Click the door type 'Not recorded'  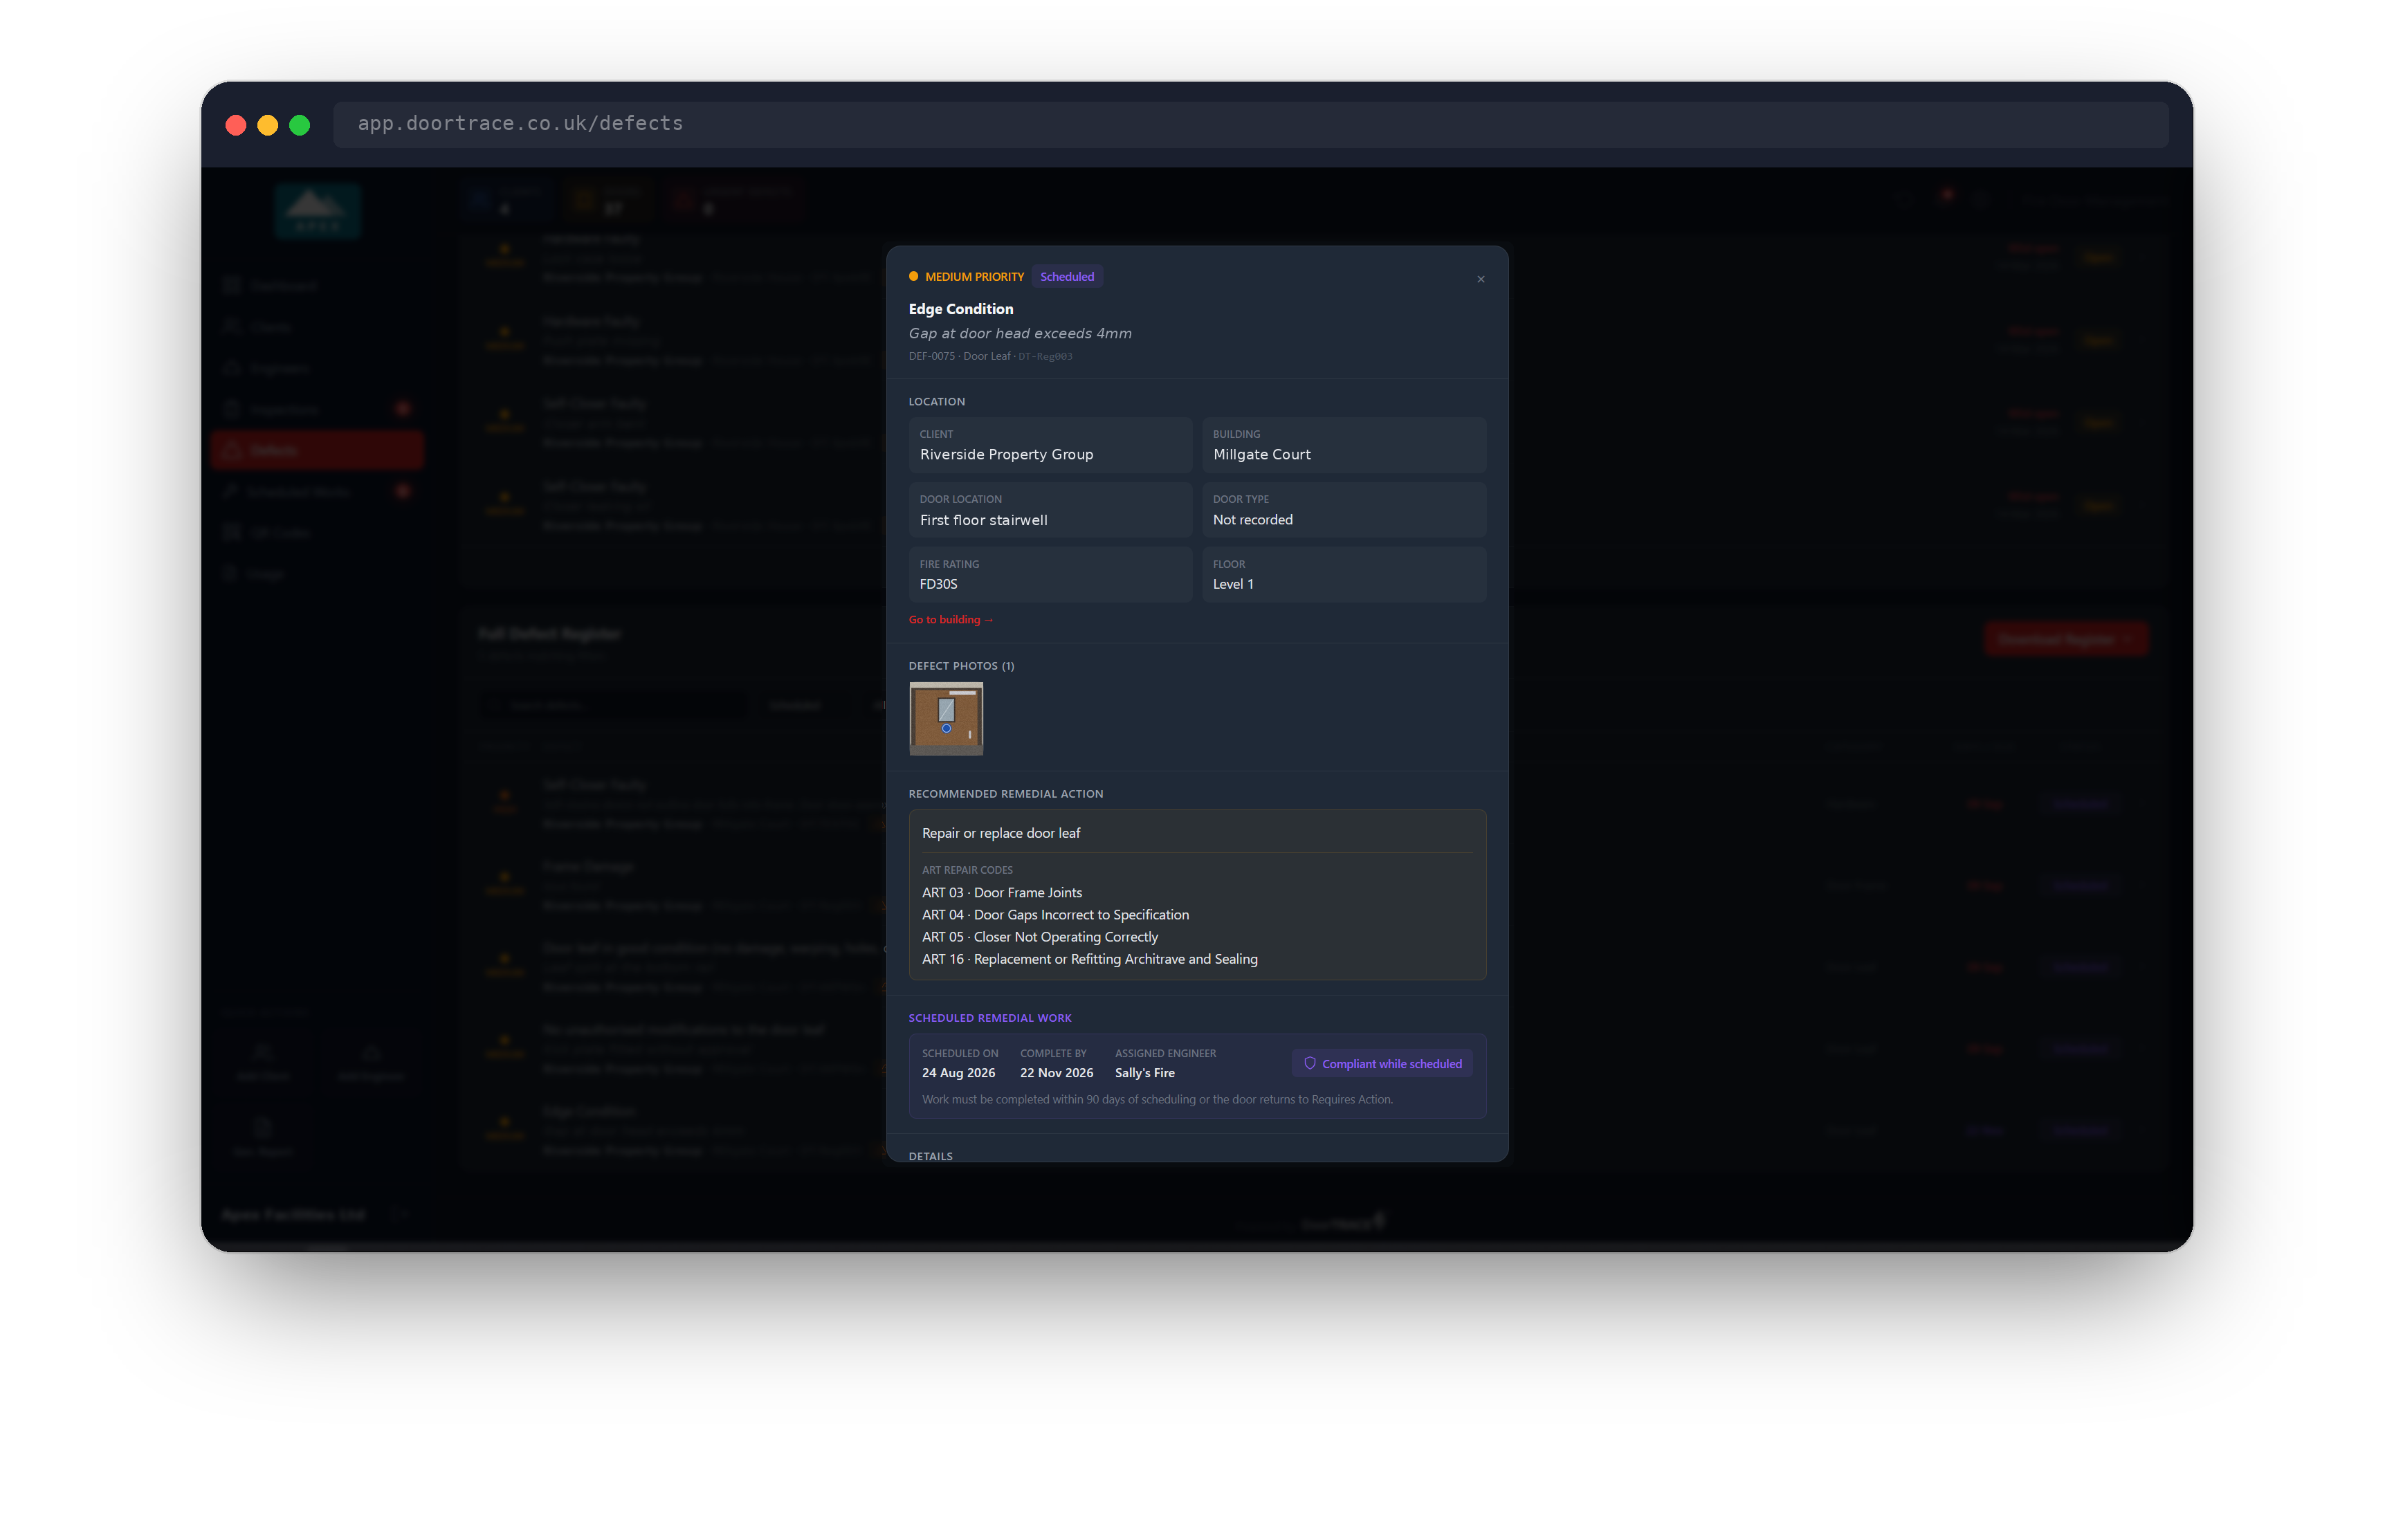point(1252,520)
